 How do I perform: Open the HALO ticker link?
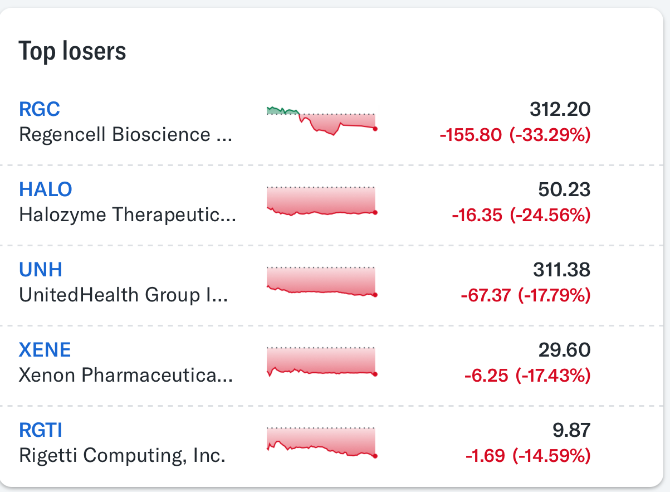pos(46,189)
